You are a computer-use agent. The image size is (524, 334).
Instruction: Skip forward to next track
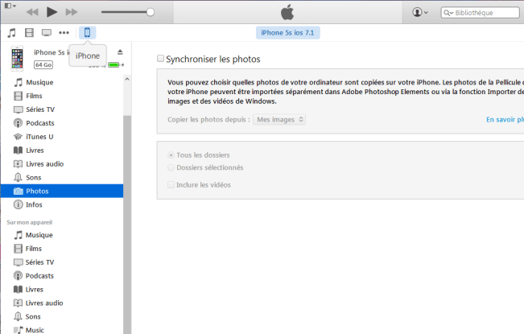click(x=72, y=12)
